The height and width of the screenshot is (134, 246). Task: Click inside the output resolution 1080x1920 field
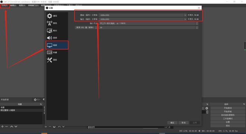coord(141,19)
